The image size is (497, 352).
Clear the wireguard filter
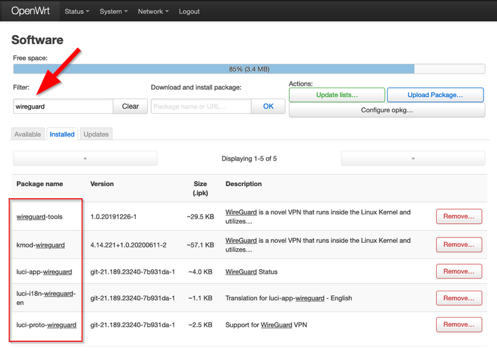click(x=130, y=107)
